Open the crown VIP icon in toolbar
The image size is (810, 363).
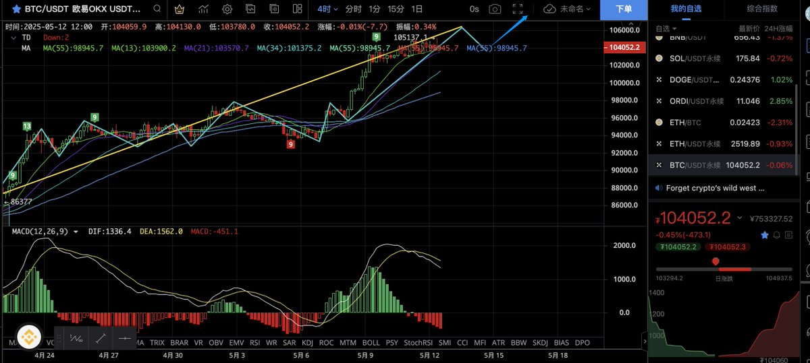(x=180, y=9)
